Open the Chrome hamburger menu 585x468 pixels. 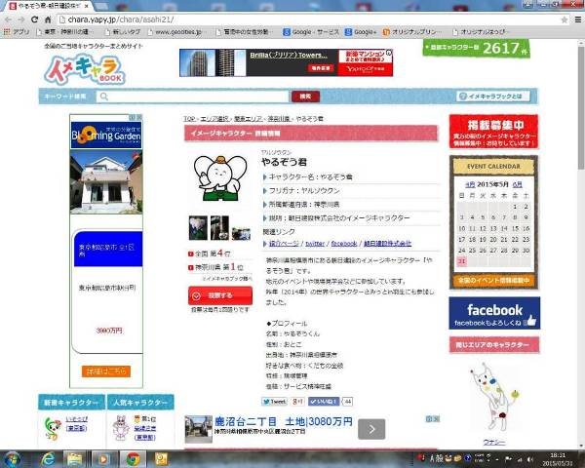578,19
